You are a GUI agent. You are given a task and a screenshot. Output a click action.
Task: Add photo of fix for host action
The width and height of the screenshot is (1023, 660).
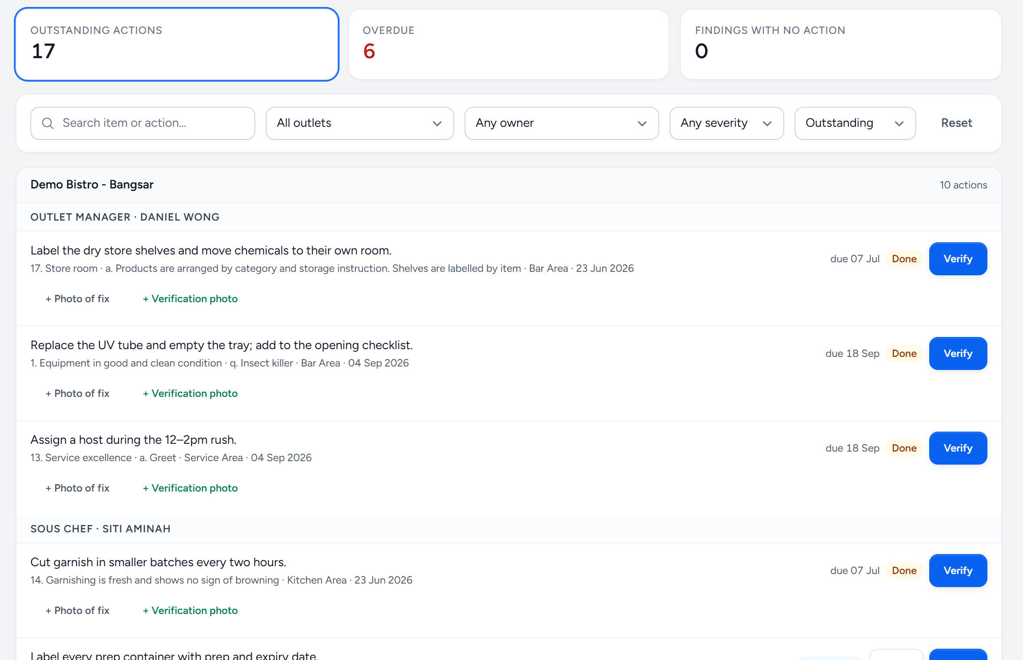tap(77, 488)
